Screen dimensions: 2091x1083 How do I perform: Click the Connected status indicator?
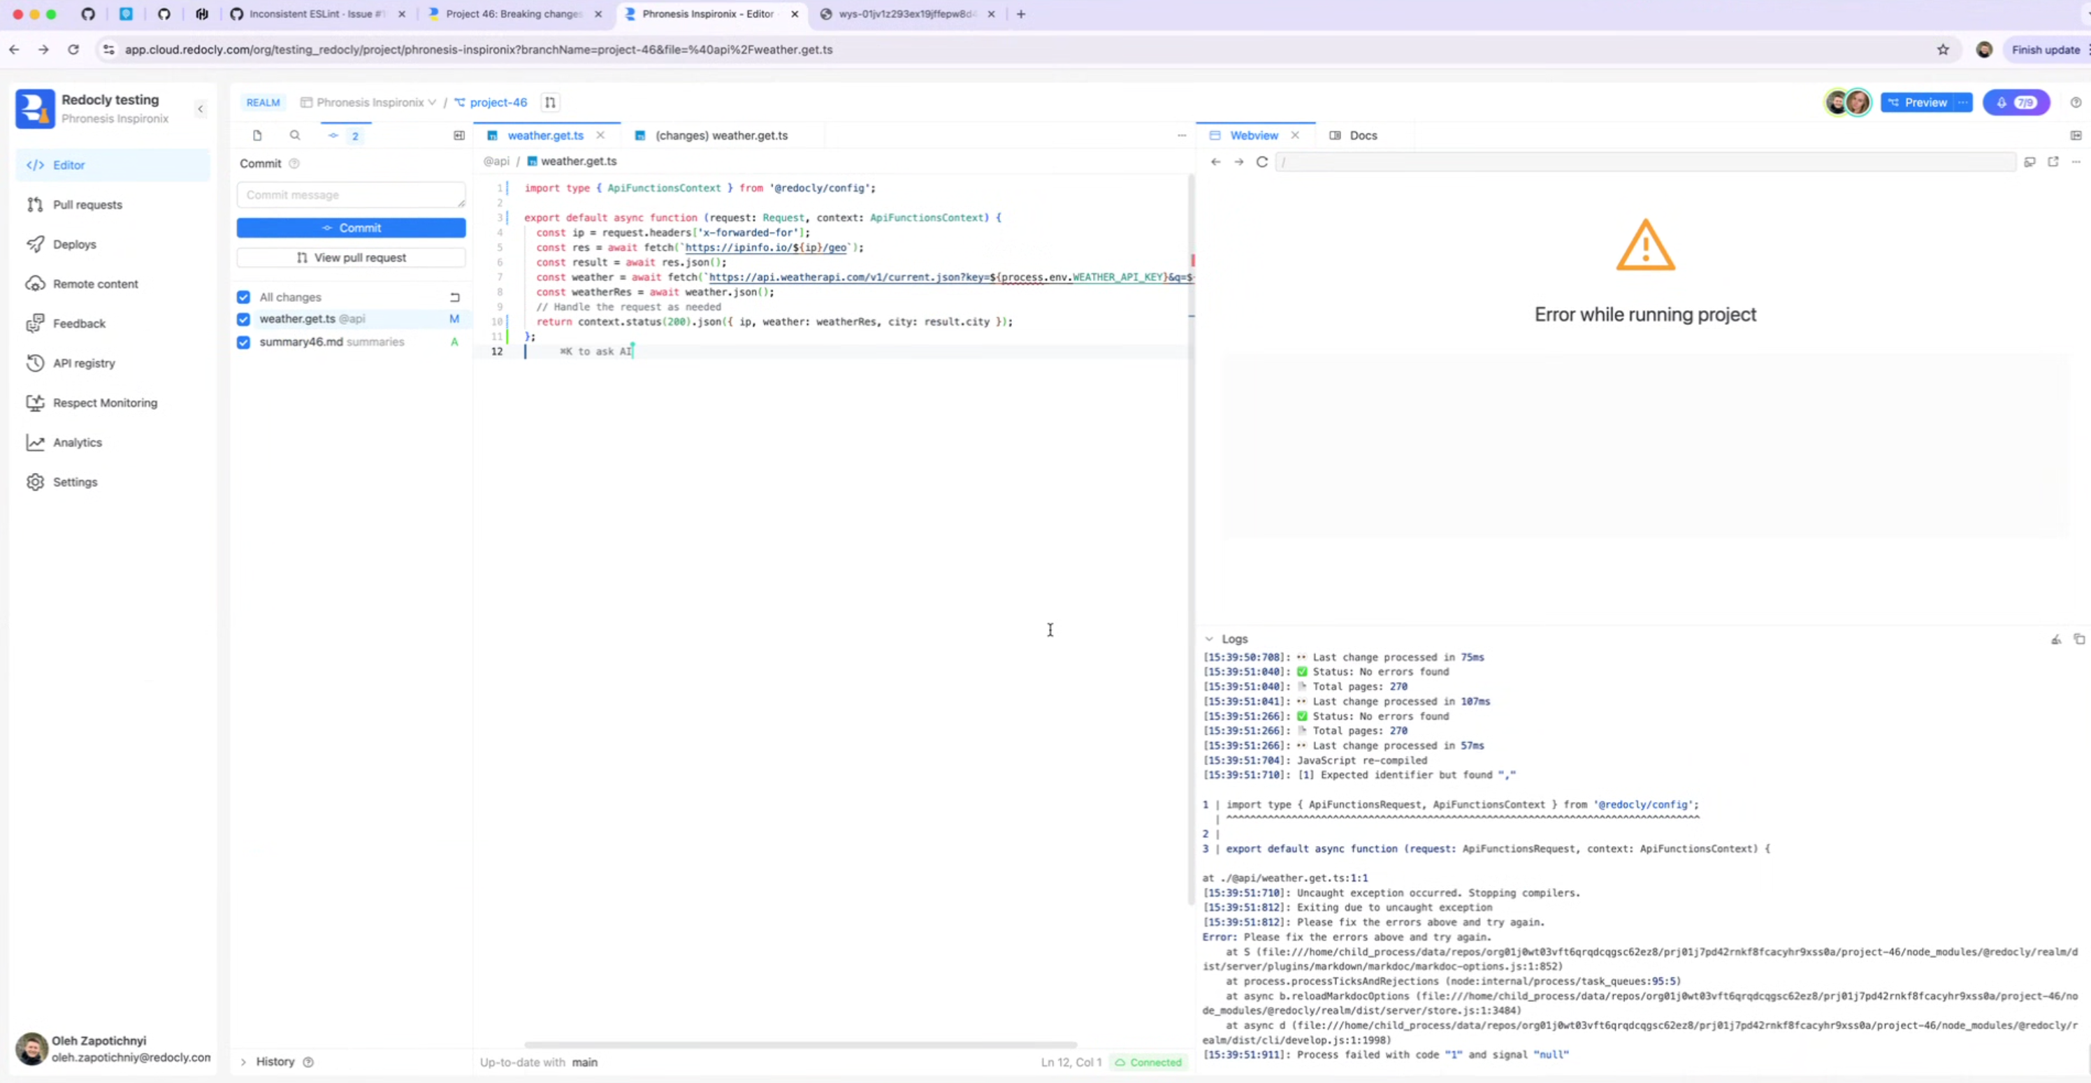point(1149,1062)
